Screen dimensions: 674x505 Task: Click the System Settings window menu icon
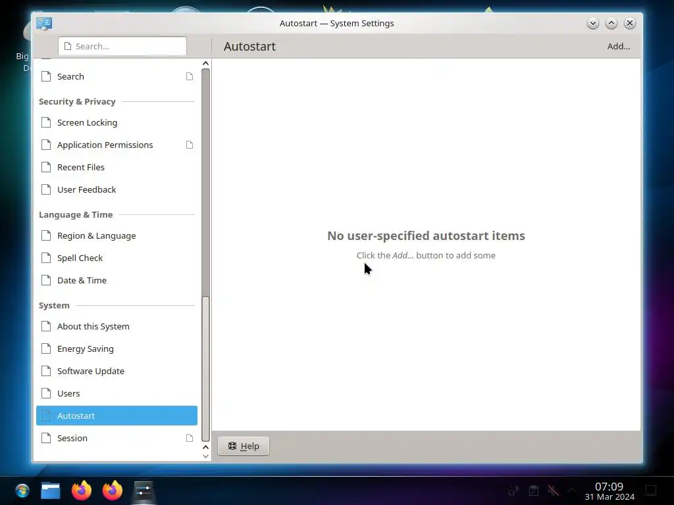point(44,23)
